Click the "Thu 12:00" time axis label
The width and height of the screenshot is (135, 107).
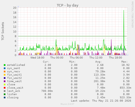(96, 58)
